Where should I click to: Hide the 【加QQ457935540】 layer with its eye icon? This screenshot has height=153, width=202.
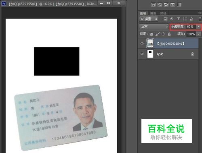pos(142,43)
